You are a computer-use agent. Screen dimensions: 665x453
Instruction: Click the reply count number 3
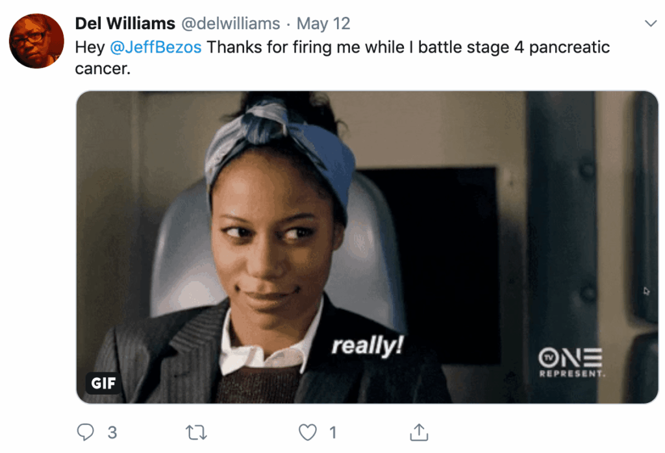point(112,432)
